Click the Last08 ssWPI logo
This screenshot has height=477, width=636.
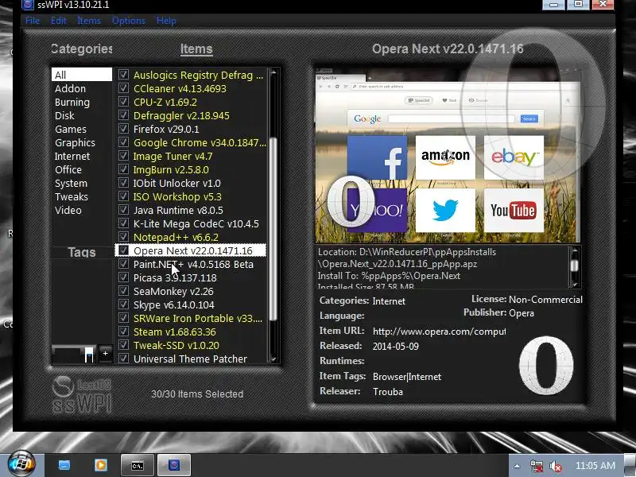pos(82,394)
